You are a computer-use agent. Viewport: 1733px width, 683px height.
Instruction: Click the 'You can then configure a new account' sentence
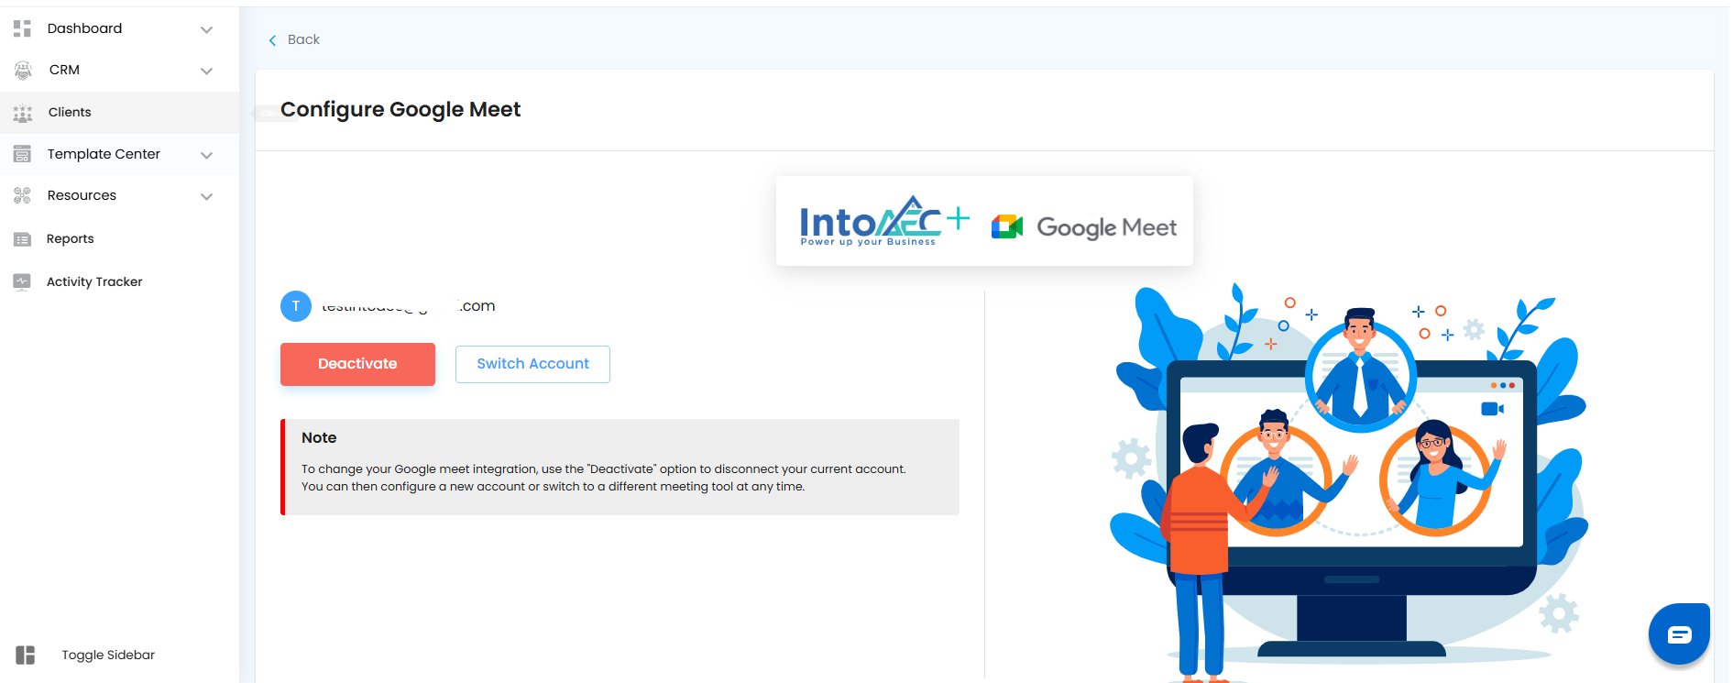554,487
